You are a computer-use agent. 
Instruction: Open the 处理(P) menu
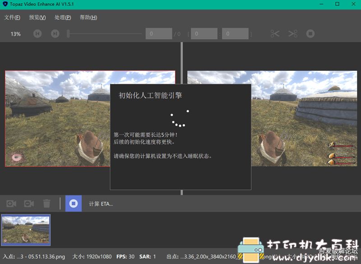pyautogui.click(x=63, y=17)
